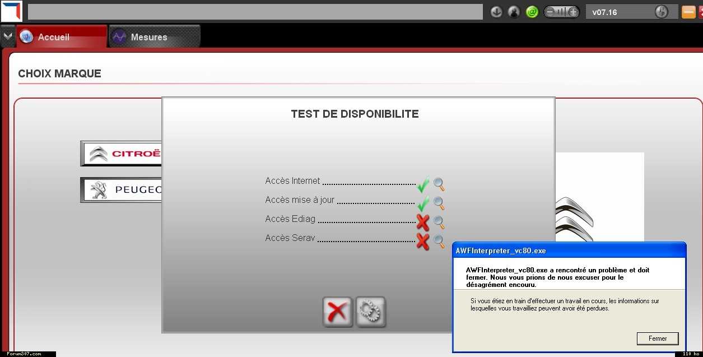Click Fermer in the error dialog
The image size is (703, 357).
coord(658,339)
